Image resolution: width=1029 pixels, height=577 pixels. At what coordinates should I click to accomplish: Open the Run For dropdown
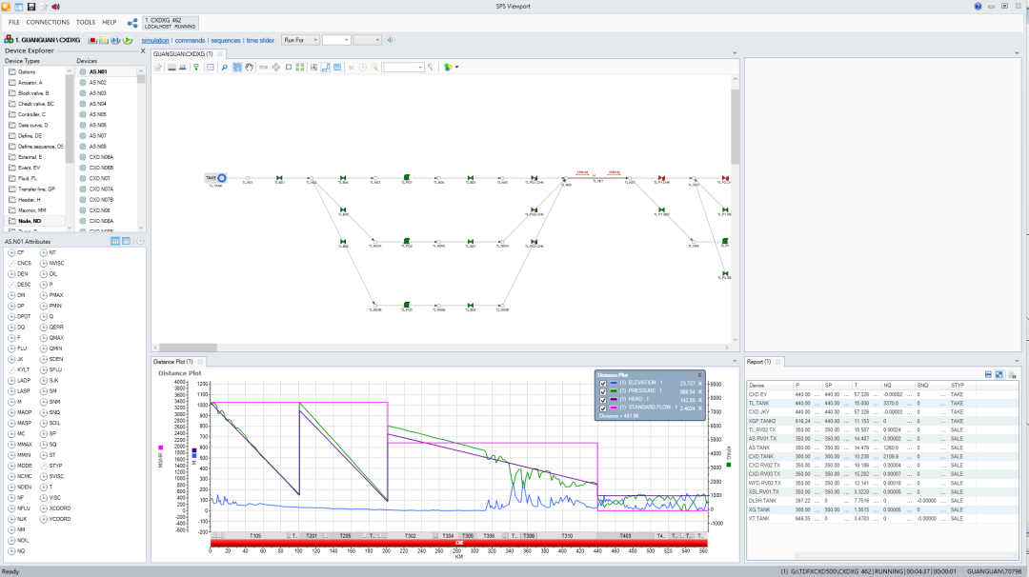click(x=300, y=40)
